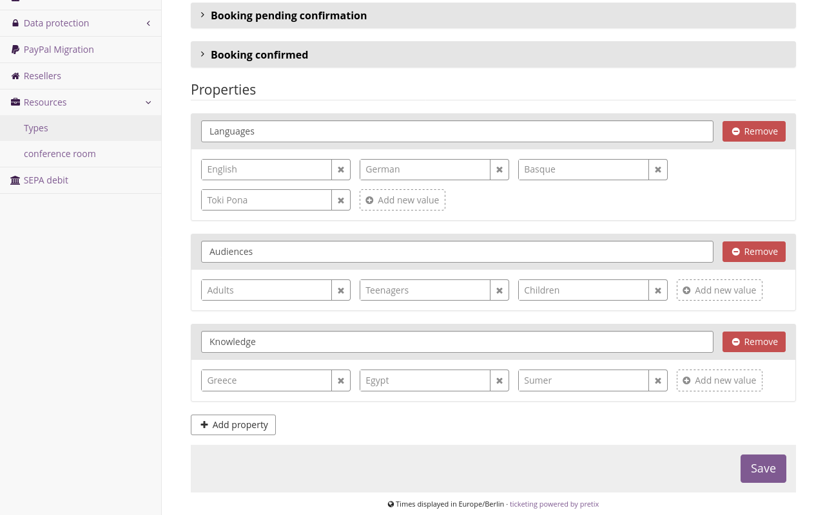Add new value to Audiences property
Image resolution: width=825 pixels, height=515 pixels.
point(719,290)
